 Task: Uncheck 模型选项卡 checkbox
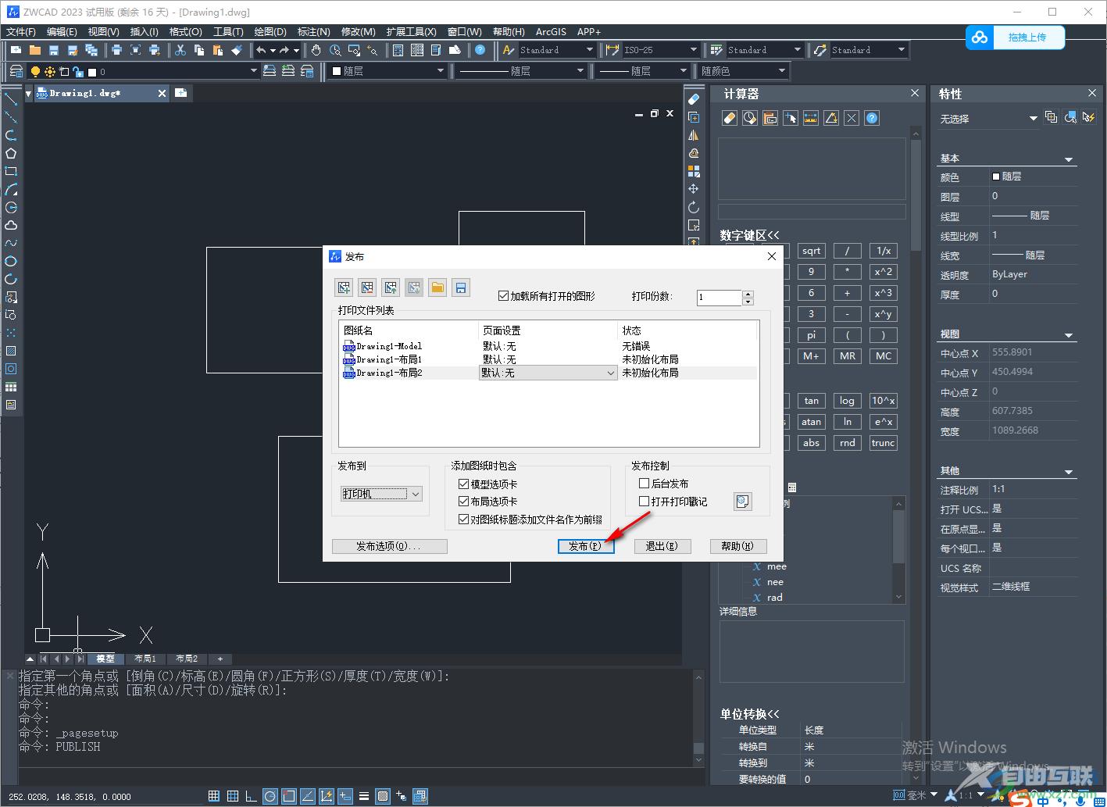pos(463,484)
